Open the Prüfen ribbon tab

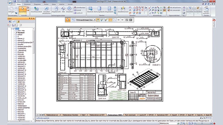pyautogui.click(x=46, y=5)
